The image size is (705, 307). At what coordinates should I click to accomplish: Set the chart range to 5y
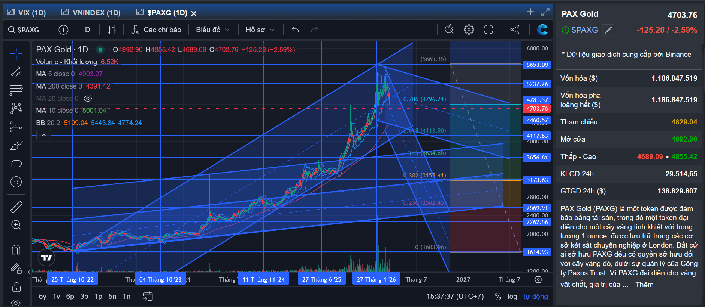(43, 297)
